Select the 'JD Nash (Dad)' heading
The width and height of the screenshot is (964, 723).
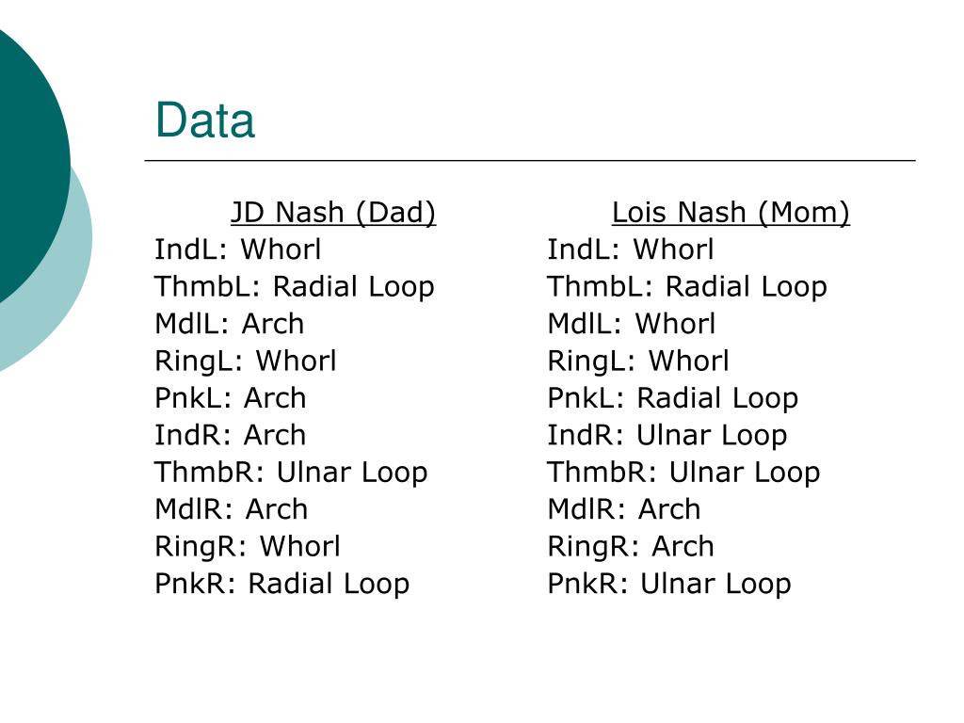pos(333,214)
